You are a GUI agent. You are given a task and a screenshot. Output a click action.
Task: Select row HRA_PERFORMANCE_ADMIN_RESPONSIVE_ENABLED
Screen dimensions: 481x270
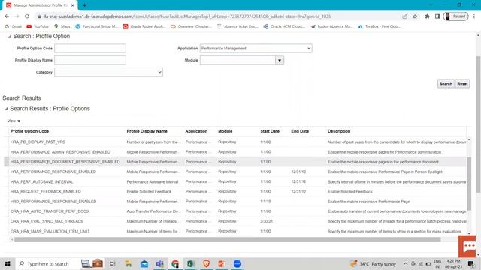coord(235,152)
